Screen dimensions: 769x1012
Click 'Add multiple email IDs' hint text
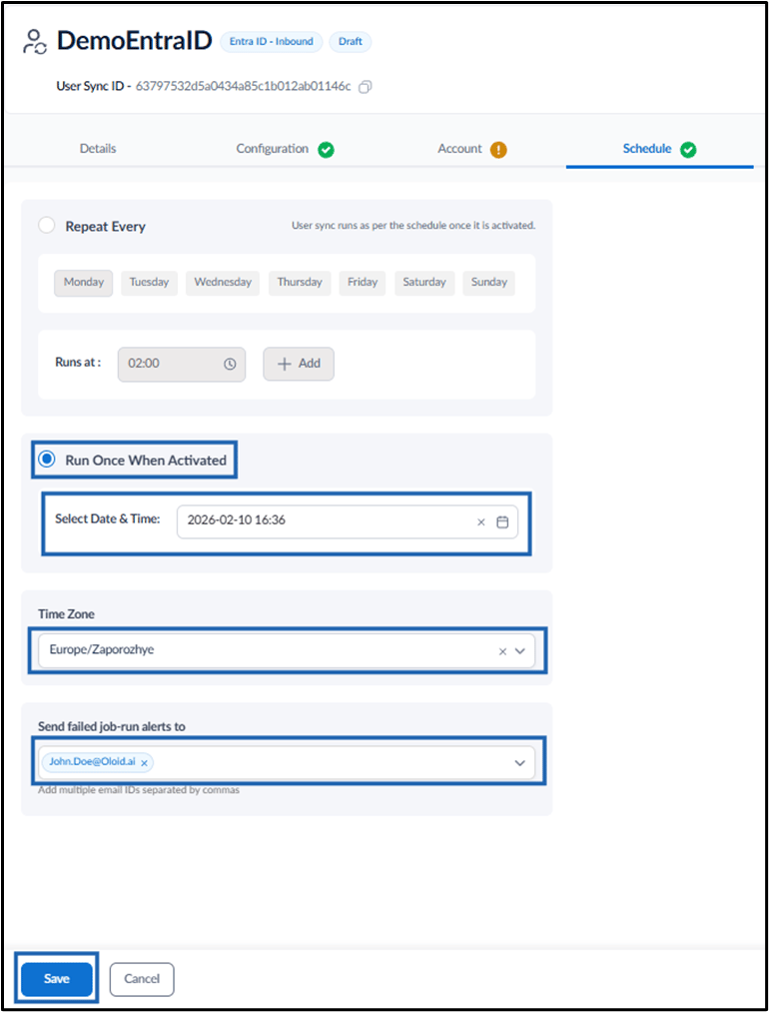tap(139, 790)
